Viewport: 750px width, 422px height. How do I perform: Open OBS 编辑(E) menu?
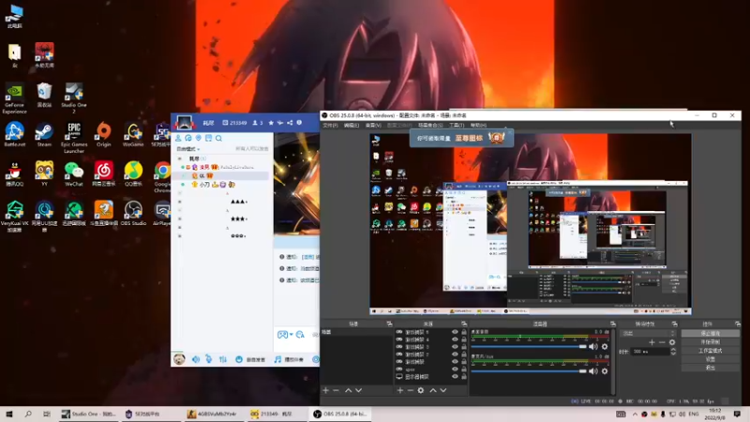pyautogui.click(x=351, y=126)
